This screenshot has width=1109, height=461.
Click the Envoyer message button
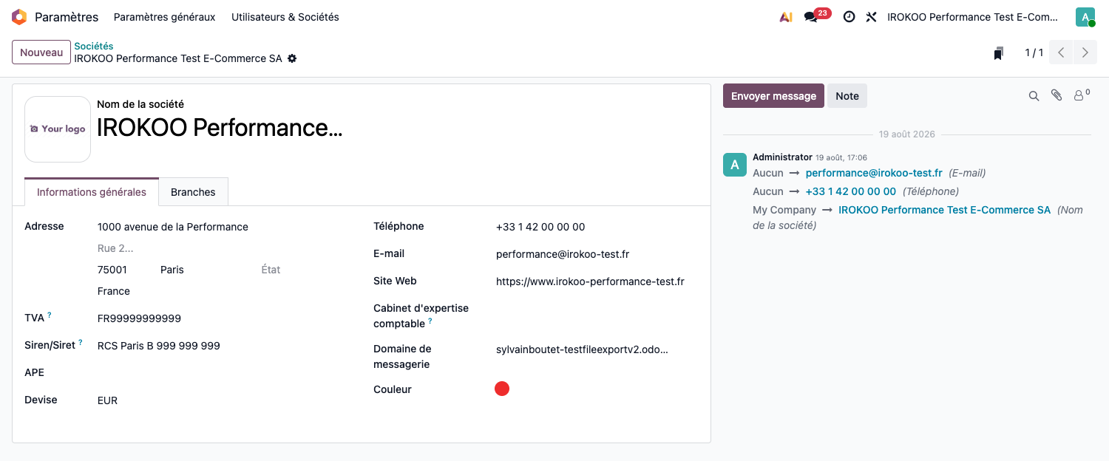(x=773, y=96)
